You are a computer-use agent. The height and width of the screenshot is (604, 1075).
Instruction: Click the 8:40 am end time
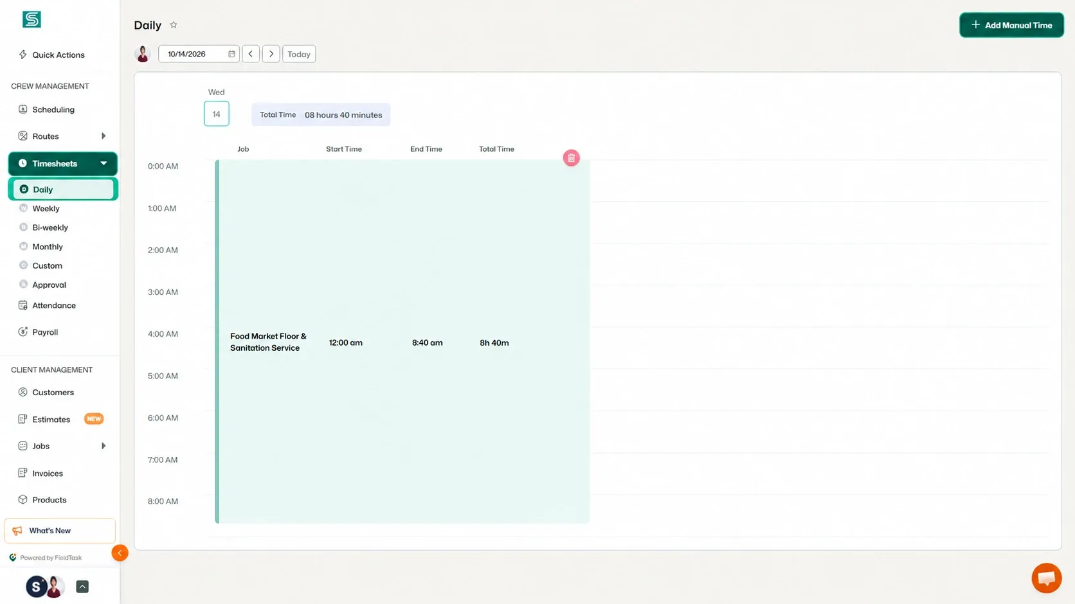pyautogui.click(x=428, y=342)
